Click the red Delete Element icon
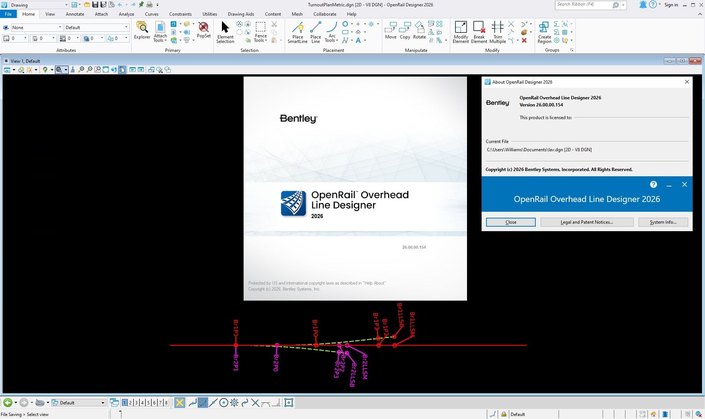Image resolution: width=705 pixels, height=419 pixels. click(524, 40)
